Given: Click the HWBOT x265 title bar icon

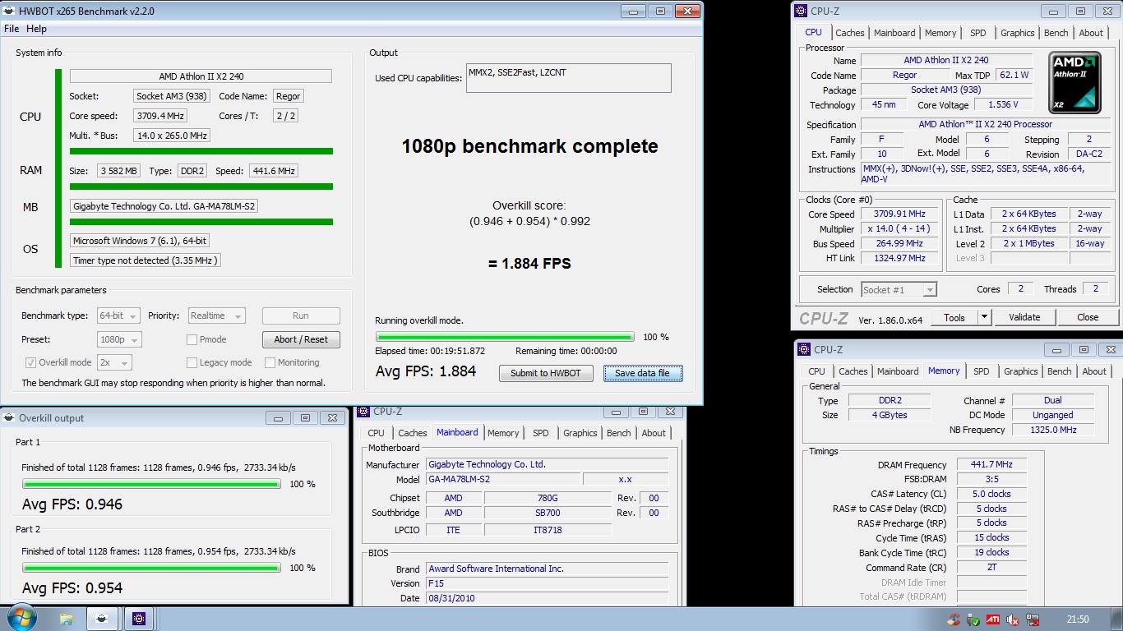Looking at the screenshot, I should click(x=9, y=12).
